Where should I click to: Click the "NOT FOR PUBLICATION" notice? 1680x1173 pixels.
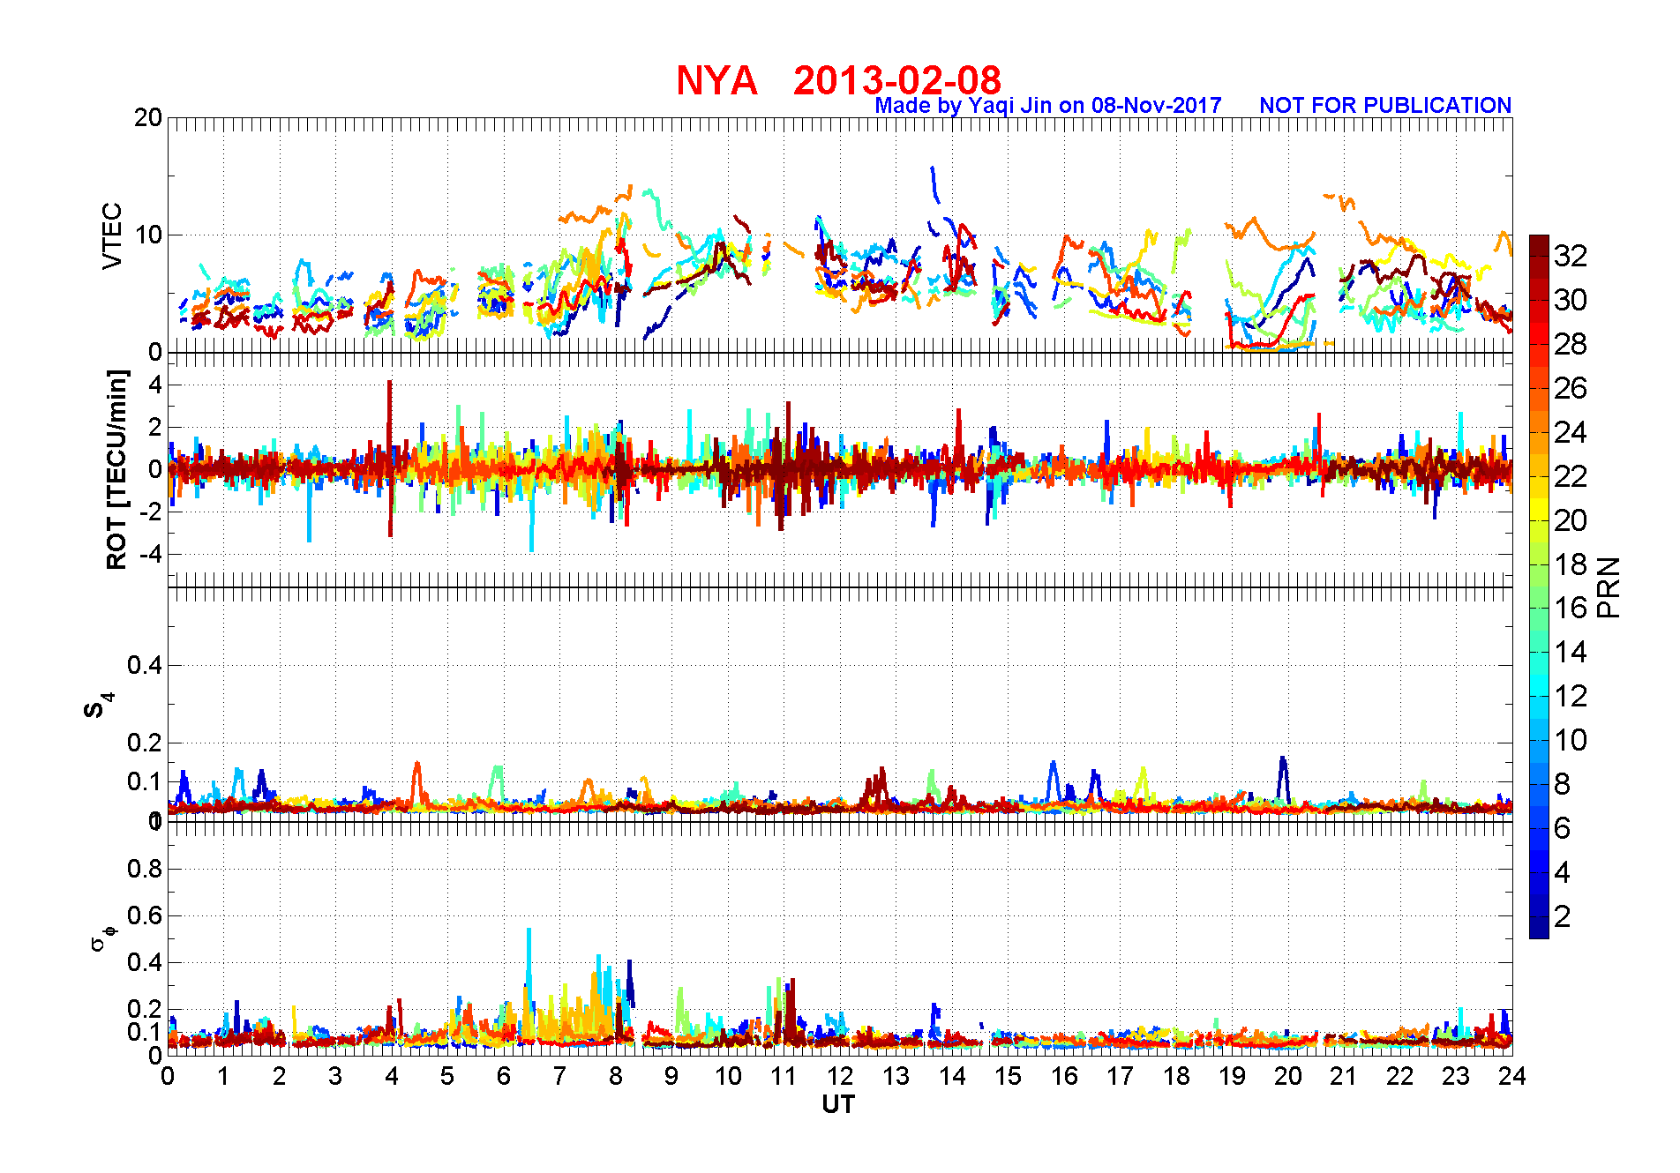1385,105
